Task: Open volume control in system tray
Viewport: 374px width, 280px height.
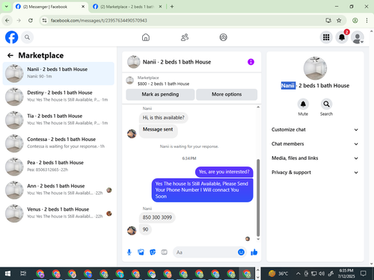Action: 322,274
